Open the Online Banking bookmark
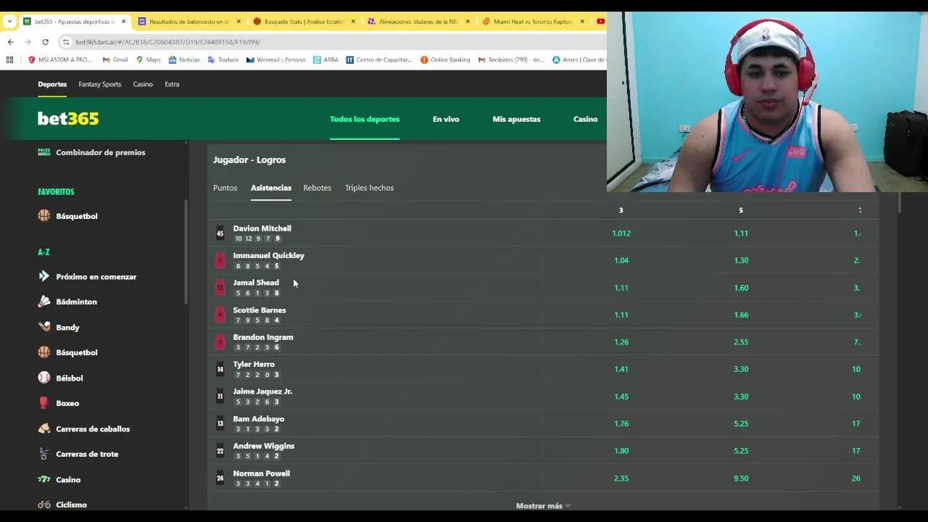Viewport: 928px width, 522px height. click(x=445, y=60)
